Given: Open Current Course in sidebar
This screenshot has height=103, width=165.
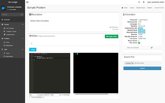Looking at the screenshot, I should tap(11, 31).
